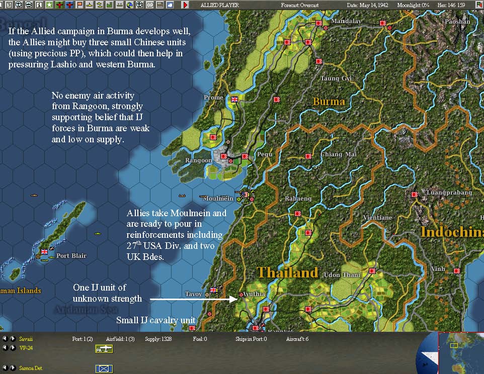This screenshot has width=484, height=374.
Task: Click the 'Date: May 14, 1942' text
Action: 367,5
